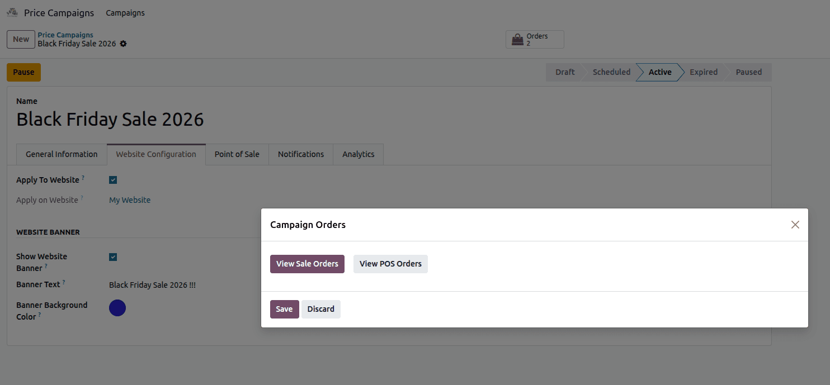Select the Analytics tab
This screenshot has height=385, width=830.
[x=358, y=154]
